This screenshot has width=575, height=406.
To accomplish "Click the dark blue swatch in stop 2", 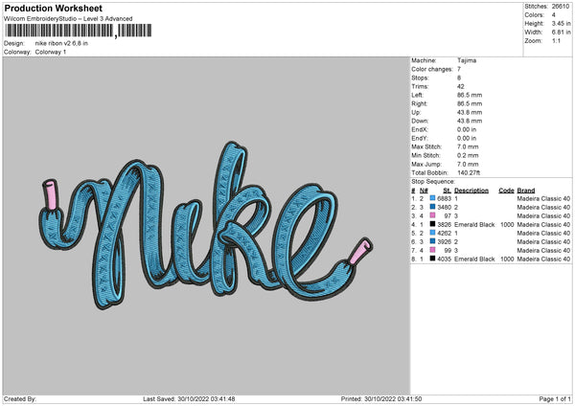I will (433, 207).
